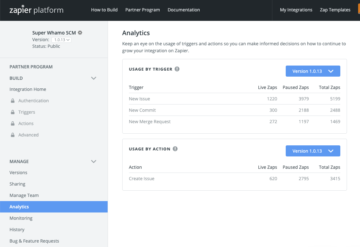Viewport: 360px width, 247px height.
Task: Open Usage by Trigger version dropdown
Action: (313, 71)
